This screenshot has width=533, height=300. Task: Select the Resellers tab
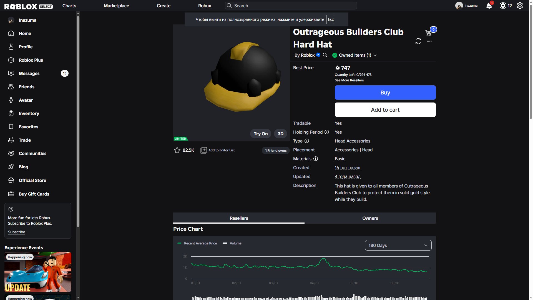(x=239, y=218)
